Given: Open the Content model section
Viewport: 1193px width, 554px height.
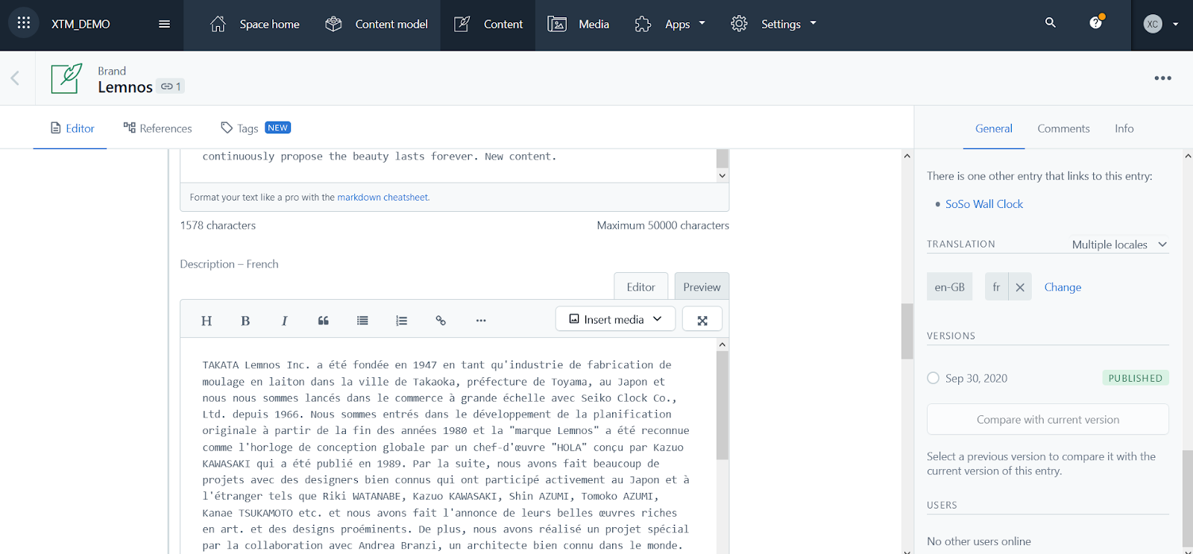Looking at the screenshot, I should tap(377, 24).
